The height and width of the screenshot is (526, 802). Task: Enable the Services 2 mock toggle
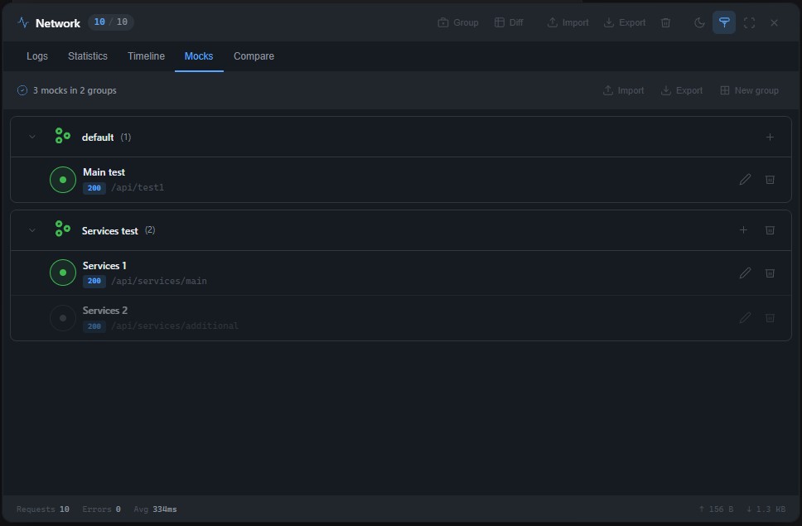click(63, 318)
